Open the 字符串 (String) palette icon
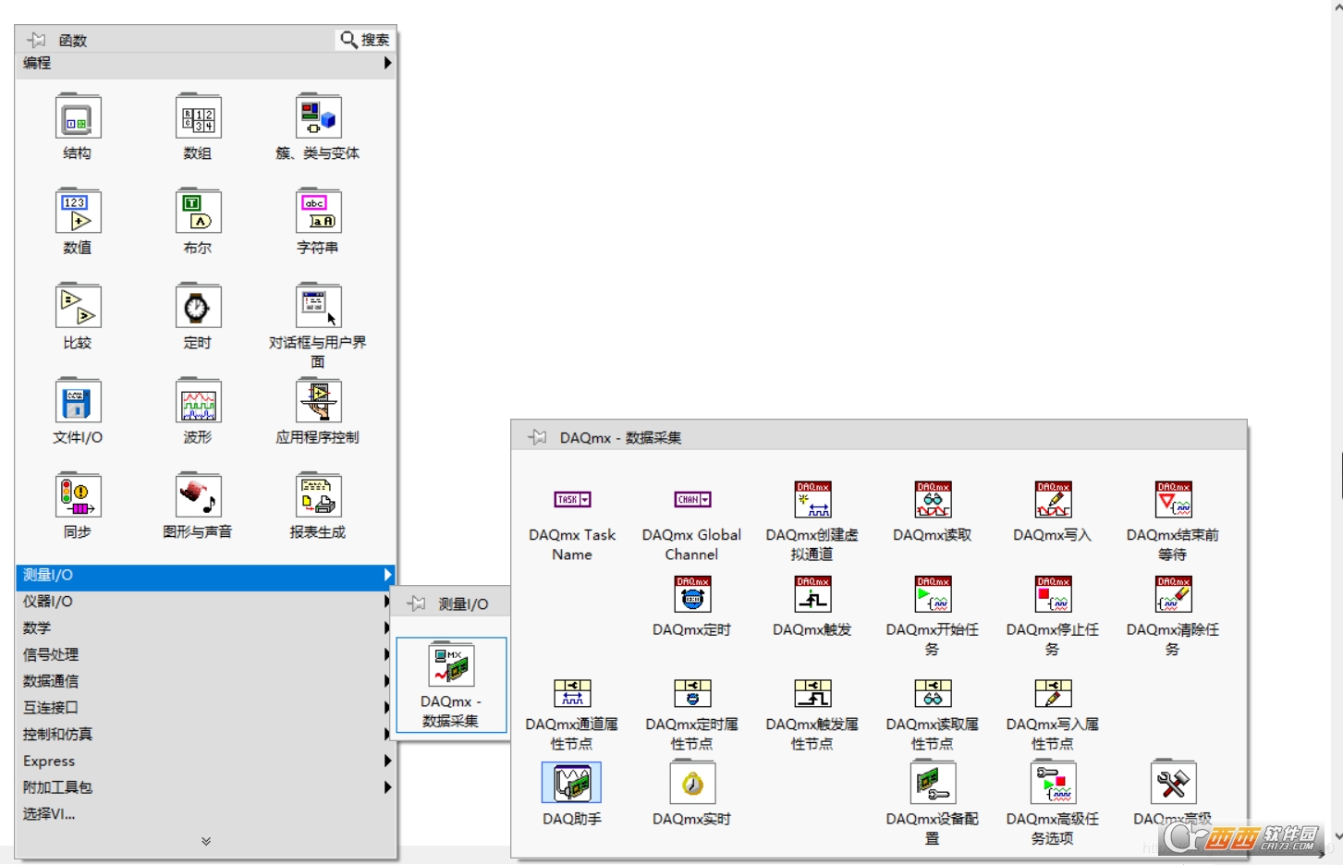 319,212
